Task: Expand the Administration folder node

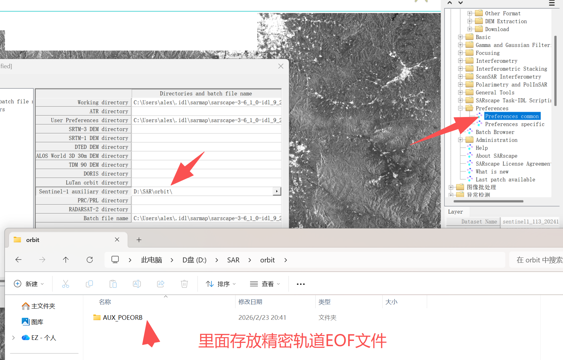Action: [460, 140]
